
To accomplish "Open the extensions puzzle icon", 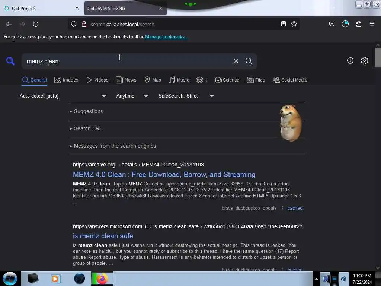I will 359,24.
